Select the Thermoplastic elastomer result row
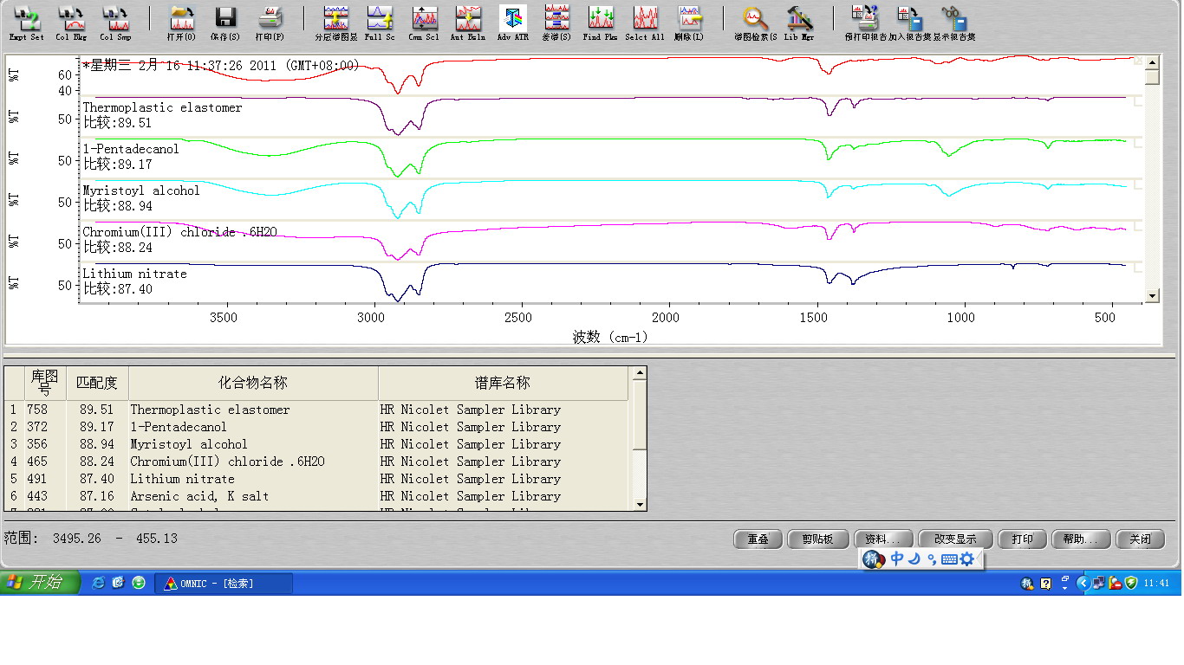 coord(210,410)
